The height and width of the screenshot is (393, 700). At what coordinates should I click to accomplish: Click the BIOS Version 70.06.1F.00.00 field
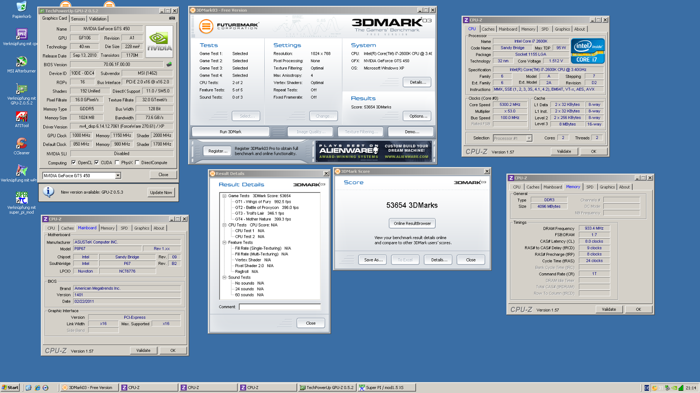pyautogui.click(x=117, y=64)
